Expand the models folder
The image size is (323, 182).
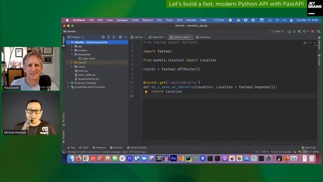pos(72,51)
